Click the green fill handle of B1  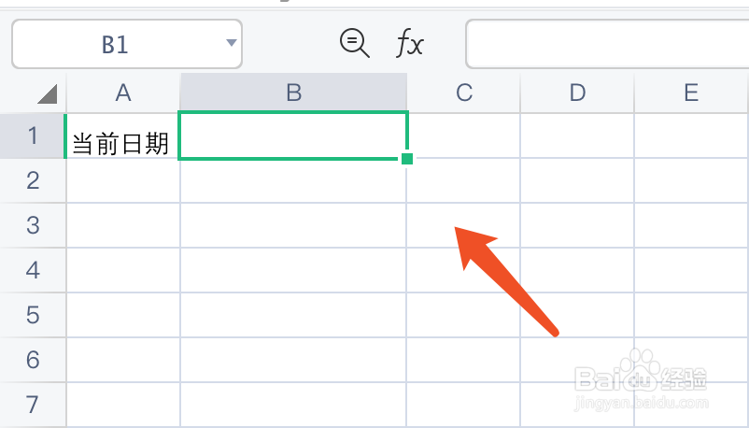(x=407, y=159)
